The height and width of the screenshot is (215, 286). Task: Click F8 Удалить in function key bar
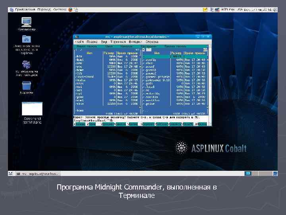coord(175,124)
